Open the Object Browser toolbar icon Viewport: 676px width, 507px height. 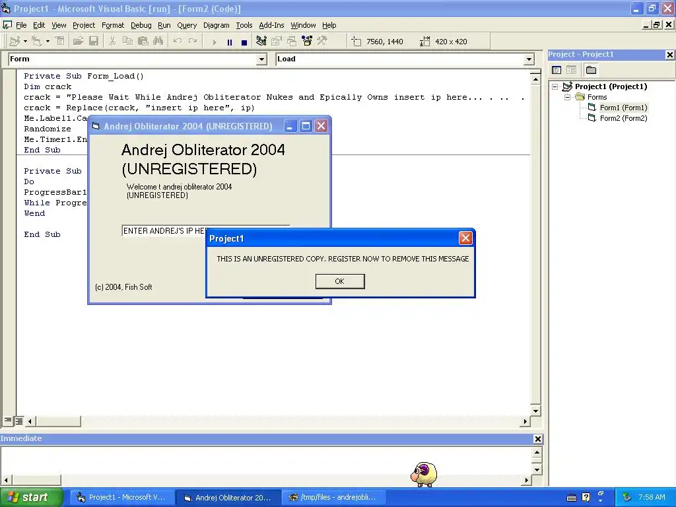(x=307, y=42)
